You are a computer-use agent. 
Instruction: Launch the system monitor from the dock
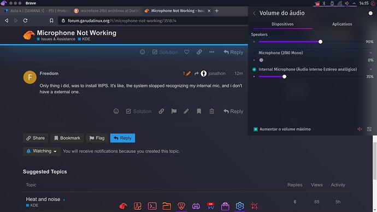coord(138,206)
